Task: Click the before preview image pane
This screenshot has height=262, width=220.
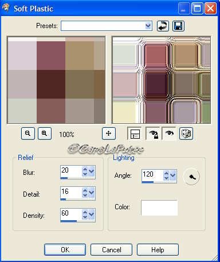Action: click(56, 80)
